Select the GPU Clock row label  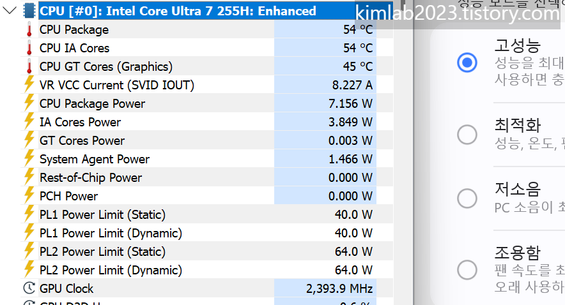coord(66,289)
